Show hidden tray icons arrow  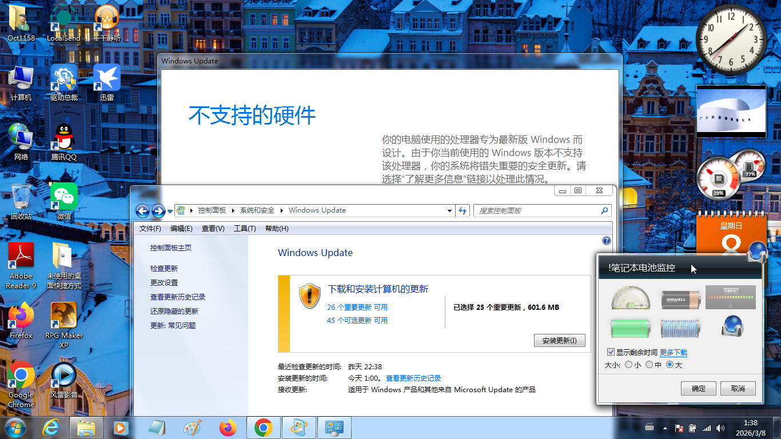pyautogui.click(x=665, y=428)
